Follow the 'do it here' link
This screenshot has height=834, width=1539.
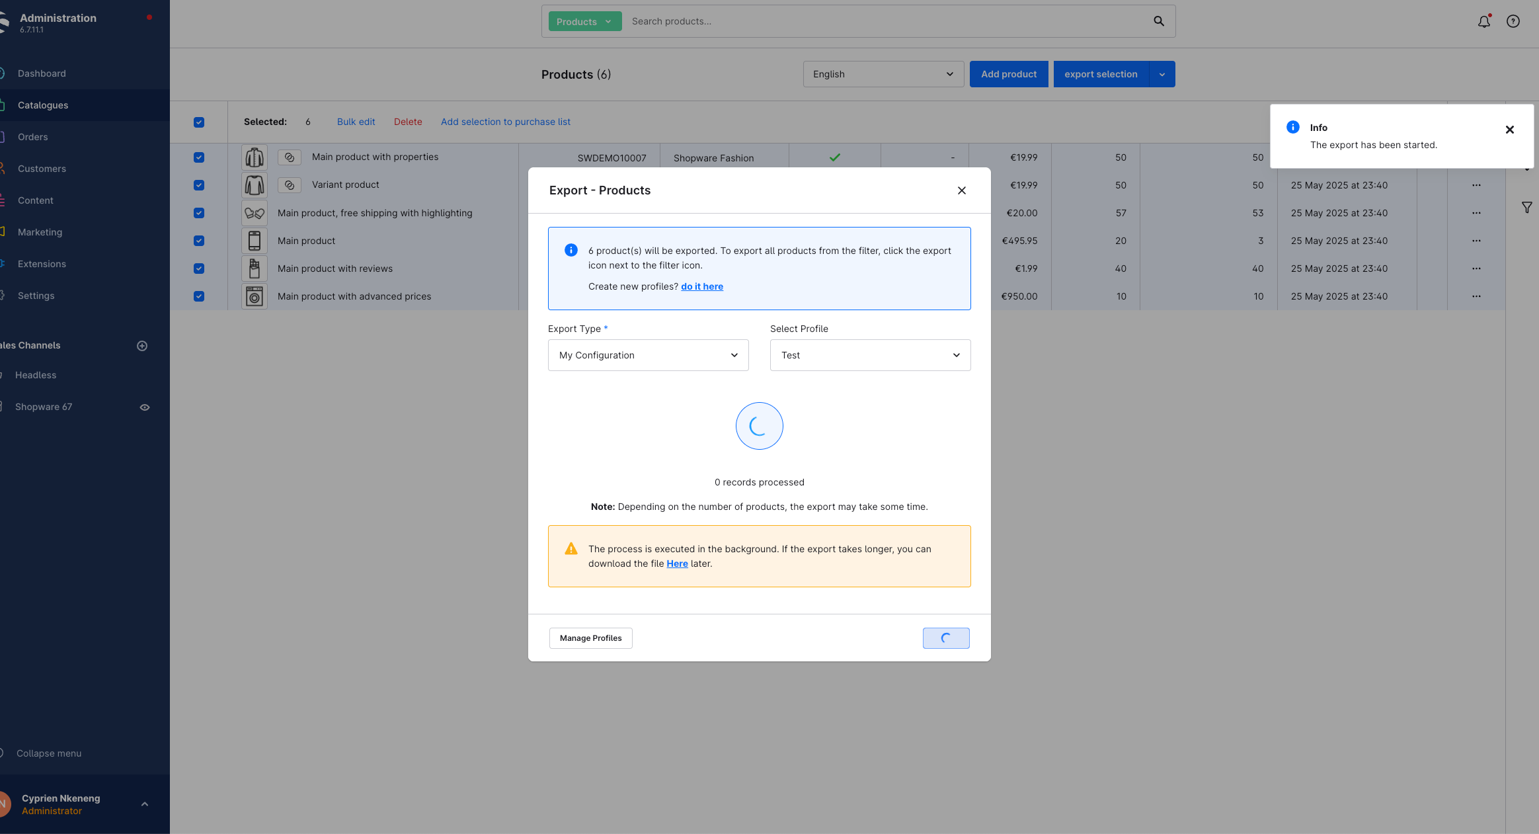[702, 286]
